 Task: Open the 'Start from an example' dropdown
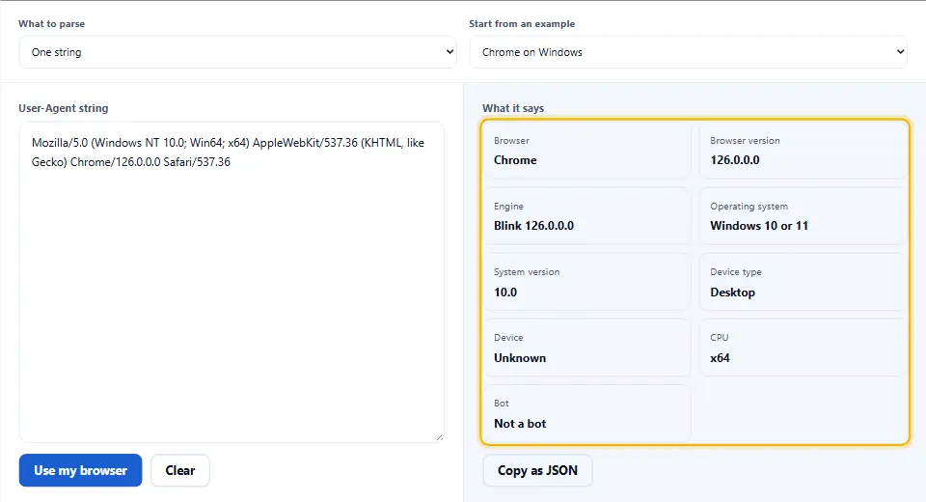tap(688, 52)
